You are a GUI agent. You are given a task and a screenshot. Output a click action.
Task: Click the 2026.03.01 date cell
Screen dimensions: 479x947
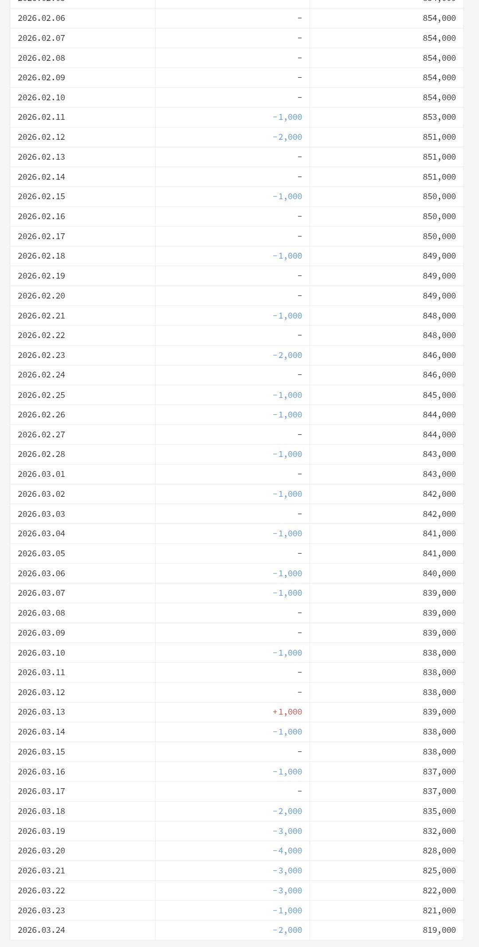(x=41, y=474)
